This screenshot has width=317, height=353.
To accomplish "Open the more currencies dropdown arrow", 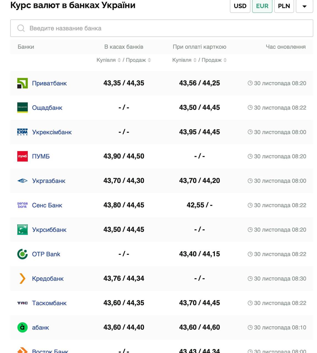I will (x=304, y=6).
